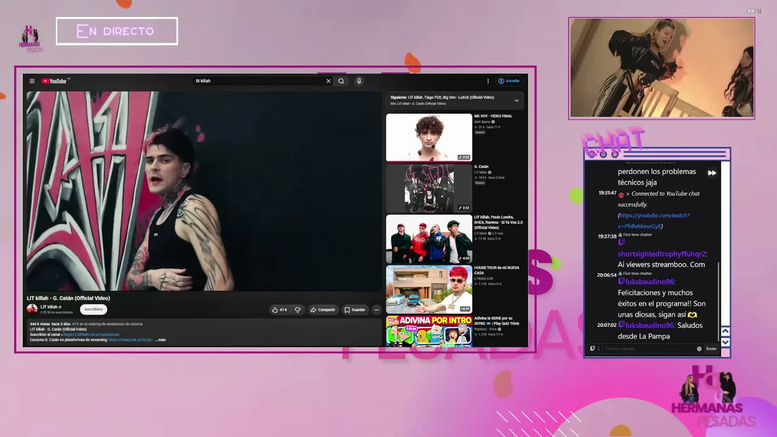
Task: Clear the 'lit killah' search text
Action: click(328, 81)
